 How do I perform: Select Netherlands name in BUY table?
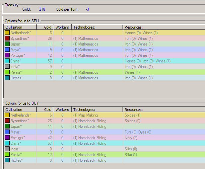coord(21,115)
